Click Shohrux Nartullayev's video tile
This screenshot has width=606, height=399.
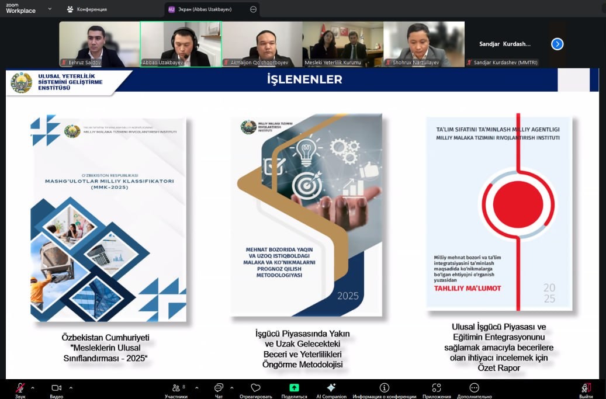coord(424,44)
